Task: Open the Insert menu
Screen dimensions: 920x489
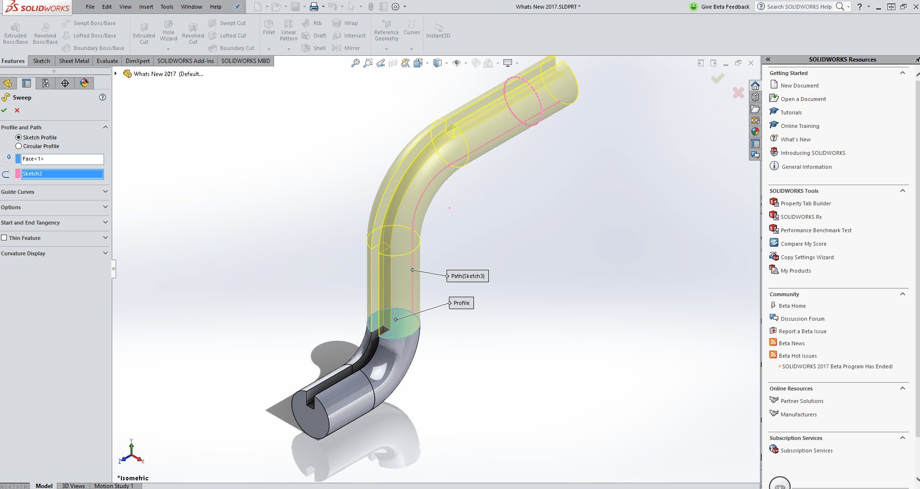Action: (146, 7)
